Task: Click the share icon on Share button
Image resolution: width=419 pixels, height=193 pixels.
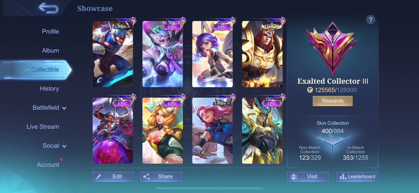Action: point(146,177)
